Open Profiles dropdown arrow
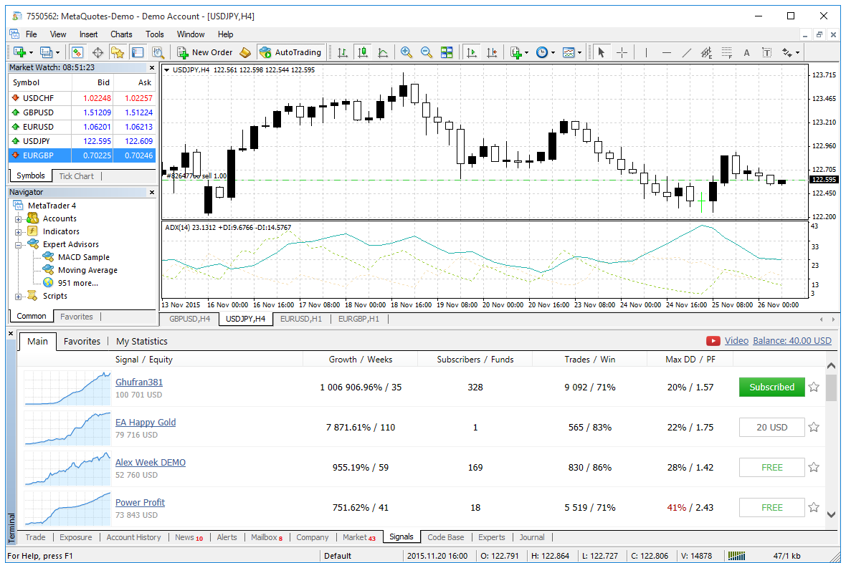The height and width of the screenshot is (563, 846). 58,53
